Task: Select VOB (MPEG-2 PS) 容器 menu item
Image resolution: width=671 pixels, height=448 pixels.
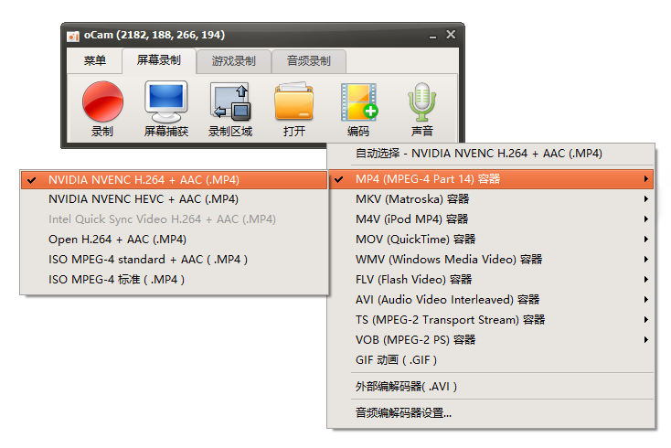Action: tap(491, 340)
